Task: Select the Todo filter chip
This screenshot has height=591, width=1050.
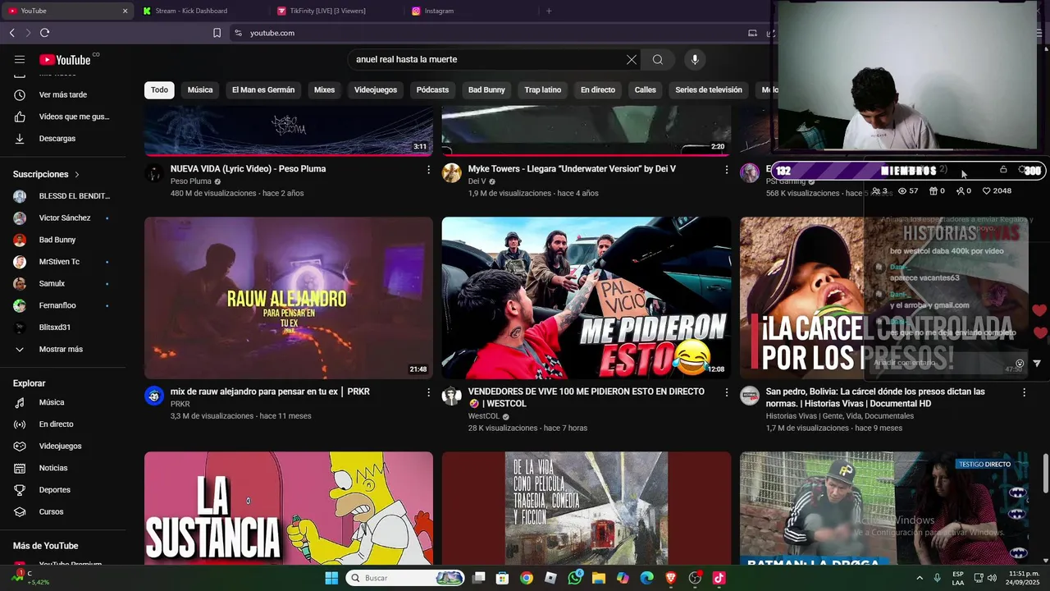Action: (x=159, y=89)
